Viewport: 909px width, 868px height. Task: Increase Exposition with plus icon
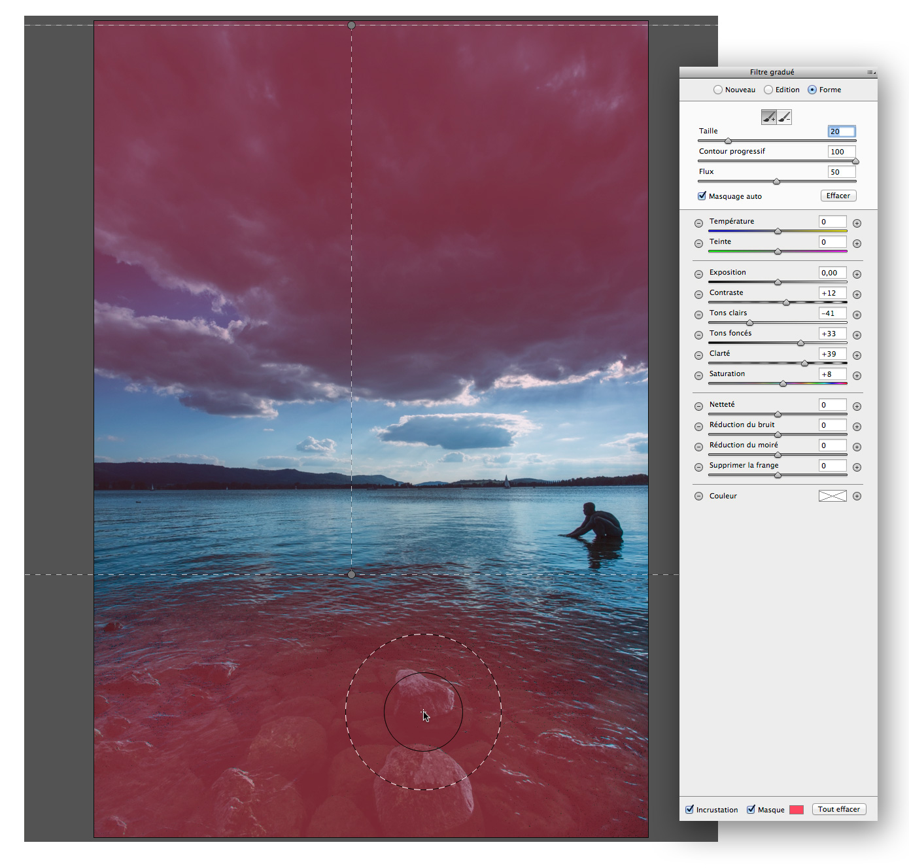(857, 274)
